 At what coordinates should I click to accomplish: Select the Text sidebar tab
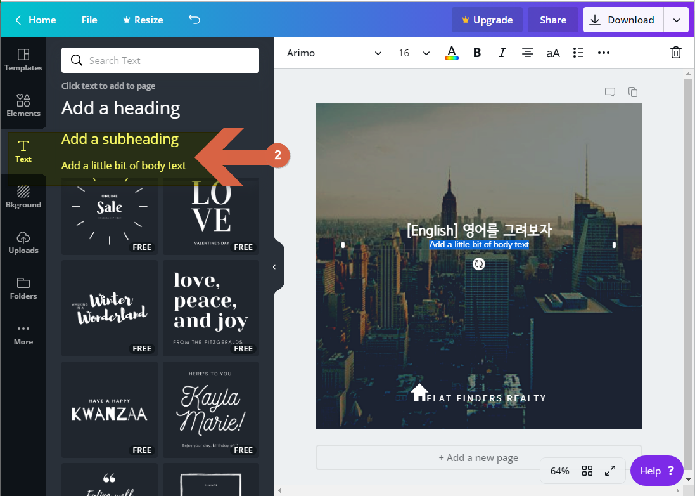[23, 152]
